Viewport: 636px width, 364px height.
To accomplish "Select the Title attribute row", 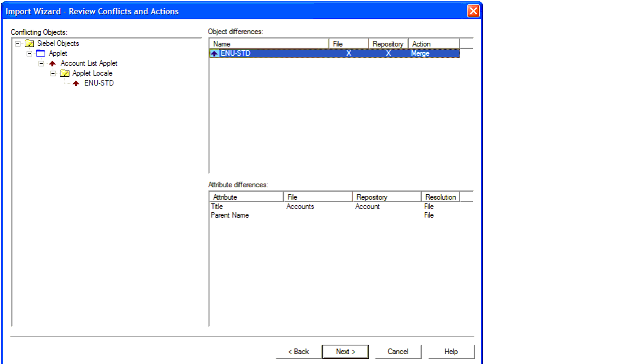I will tap(334, 206).
